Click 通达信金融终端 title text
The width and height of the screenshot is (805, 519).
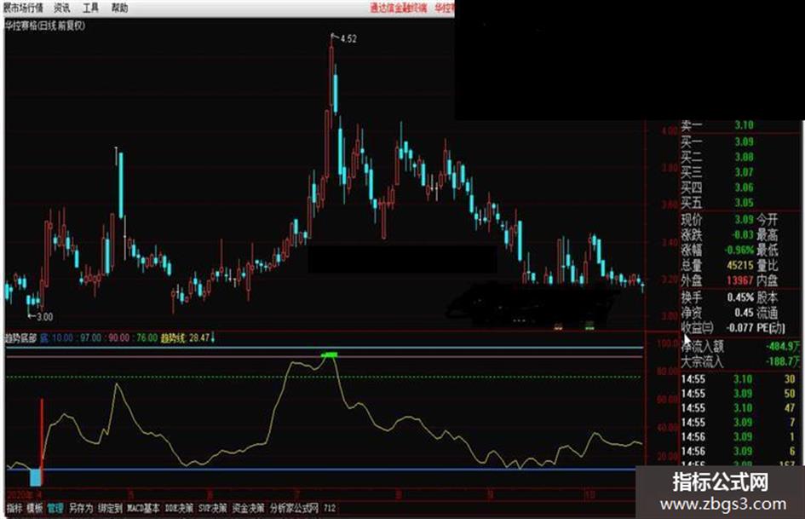(399, 8)
